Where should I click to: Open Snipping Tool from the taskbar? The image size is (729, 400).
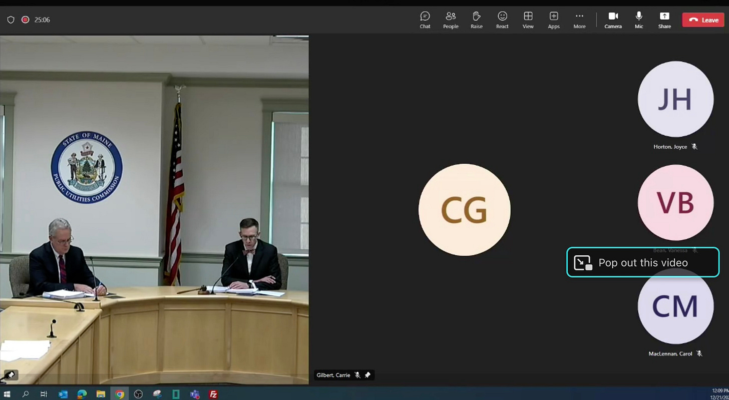pos(157,394)
